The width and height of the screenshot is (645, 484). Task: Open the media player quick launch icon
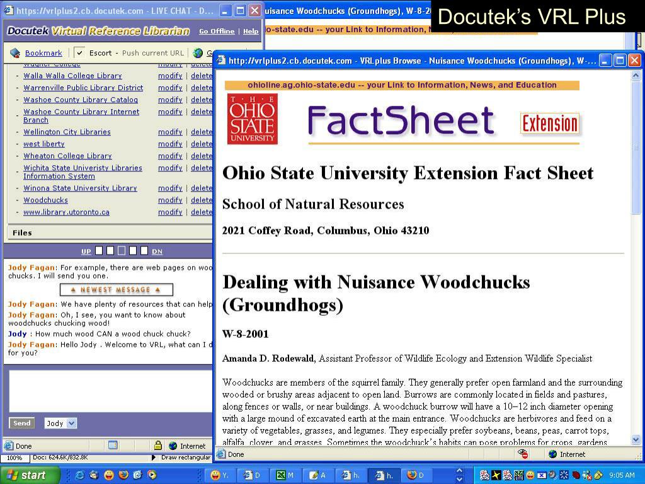152,475
